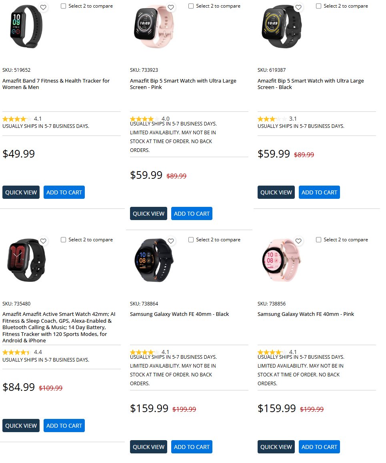Tick compare for black Samsung Galaxy Watch FE
This screenshot has height=463, width=386.
pos(191,239)
